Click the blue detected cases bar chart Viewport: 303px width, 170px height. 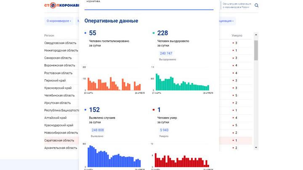(114, 158)
